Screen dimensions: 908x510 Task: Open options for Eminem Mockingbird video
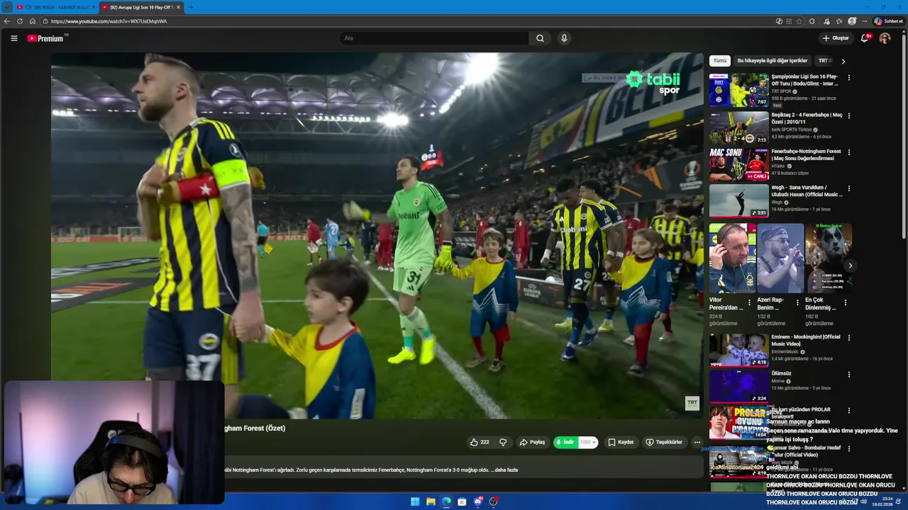[849, 339]
